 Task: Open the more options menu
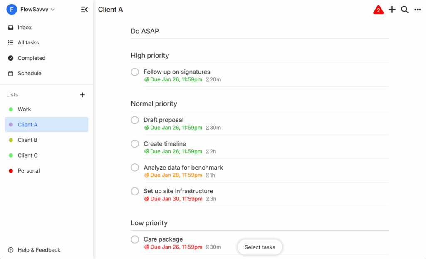pyautogui.click(x=418, y=9)
